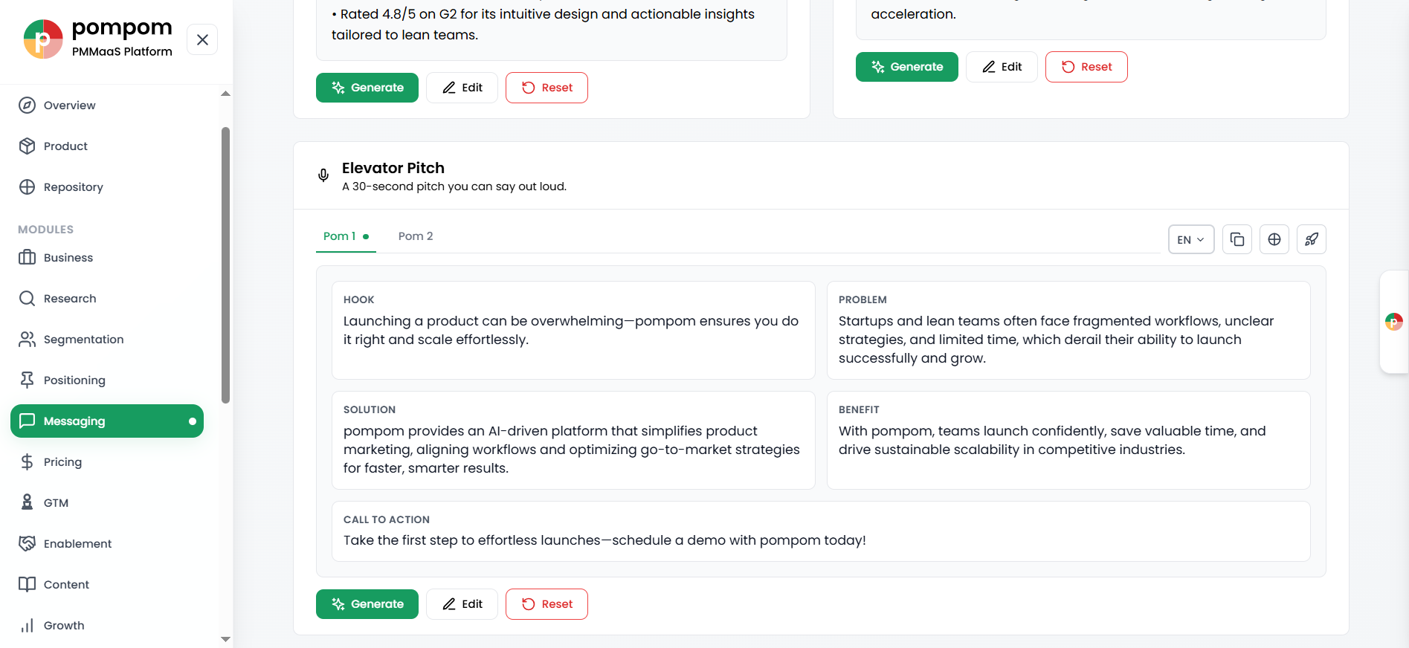Select the CALL TO ACTION pitch card
1409x648 pixels.
pyautogui.click(x=821, y=531)
